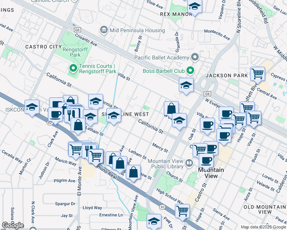Click the Church St street label

click(x=174, y=177)
